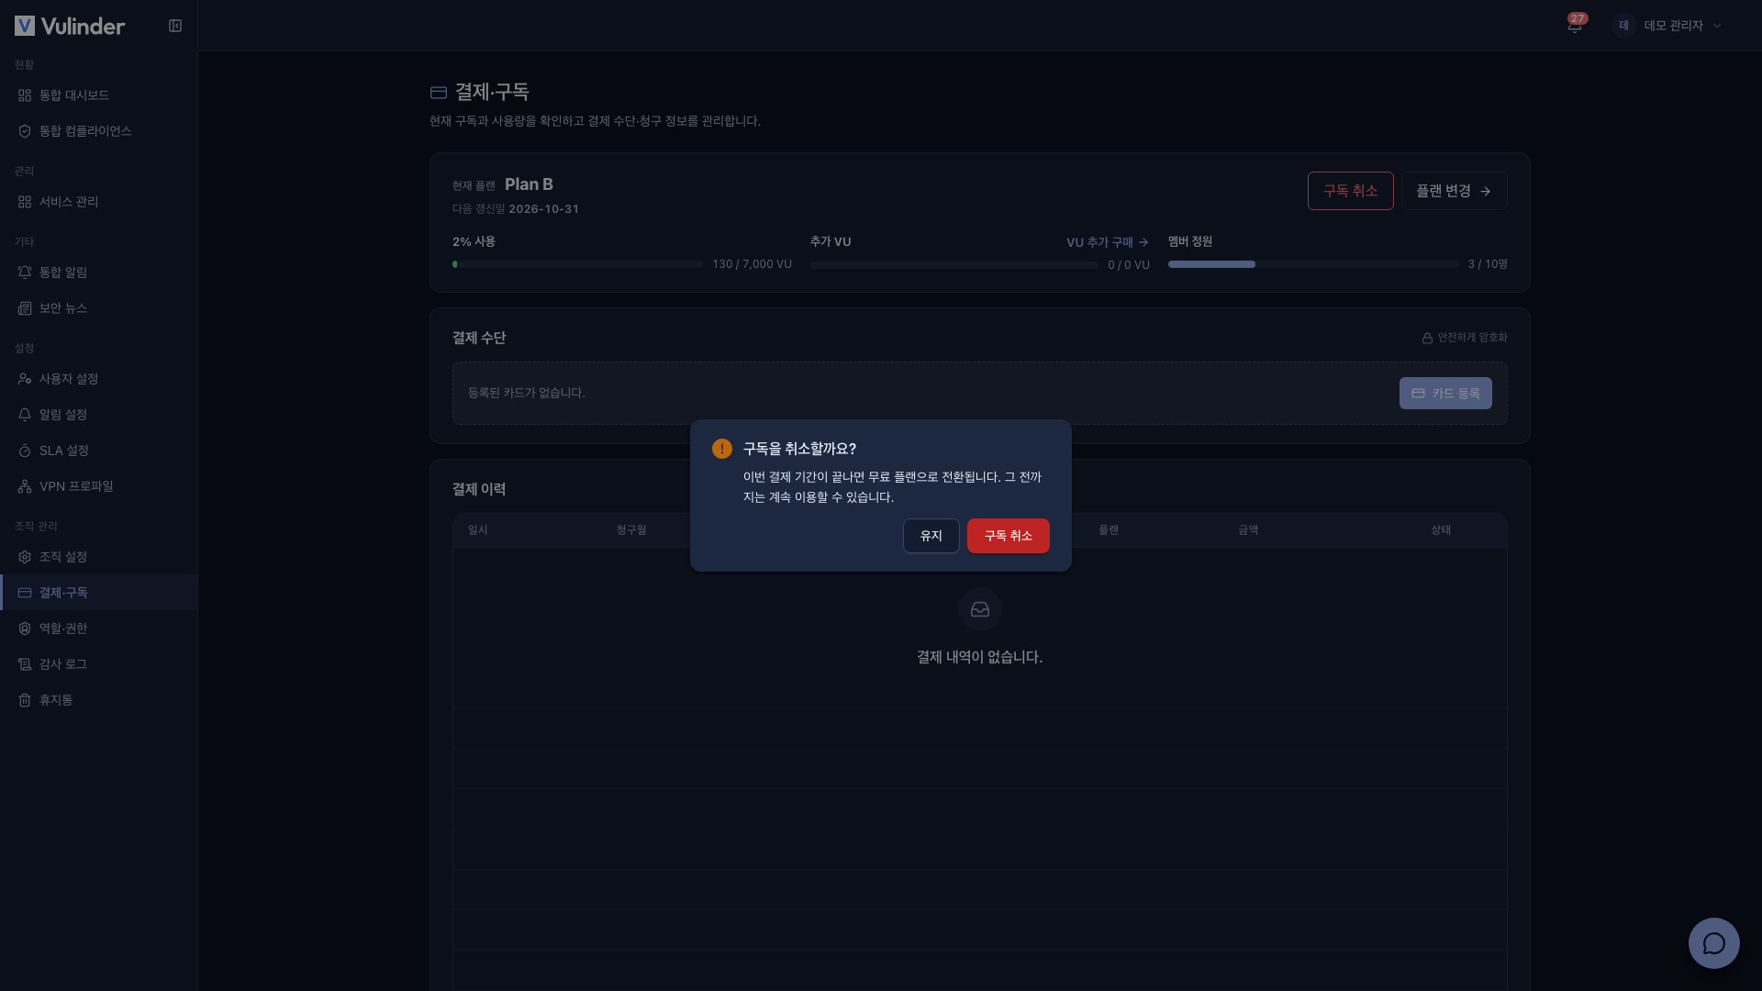
Task: Open the chat support bubble
Action: 1714,943
